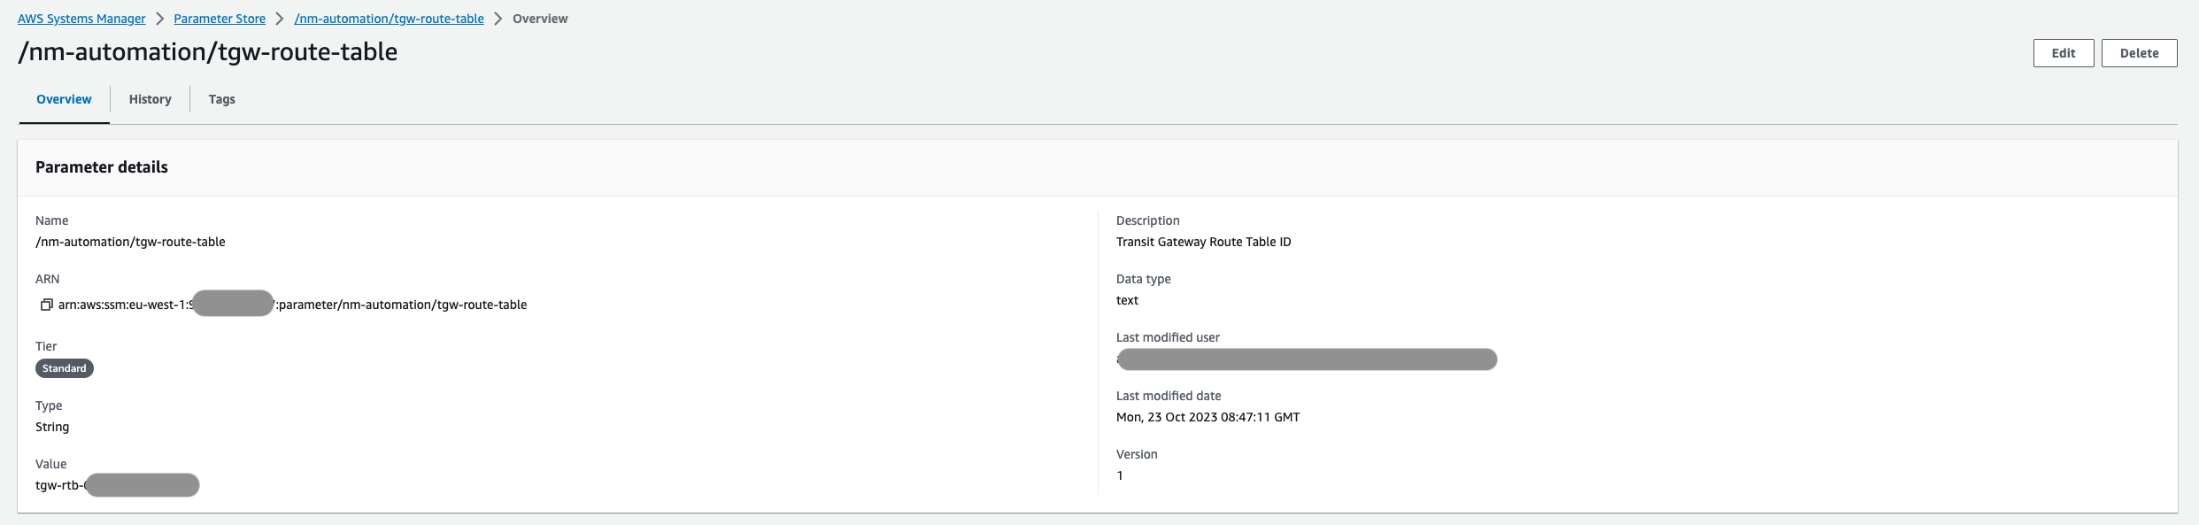2199x525 pixels.
Task: Click the Standard tier badge
Action: tap(65, 368)
